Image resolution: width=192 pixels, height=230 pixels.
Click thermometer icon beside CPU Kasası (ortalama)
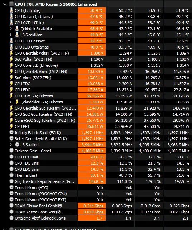pos(11,17)
